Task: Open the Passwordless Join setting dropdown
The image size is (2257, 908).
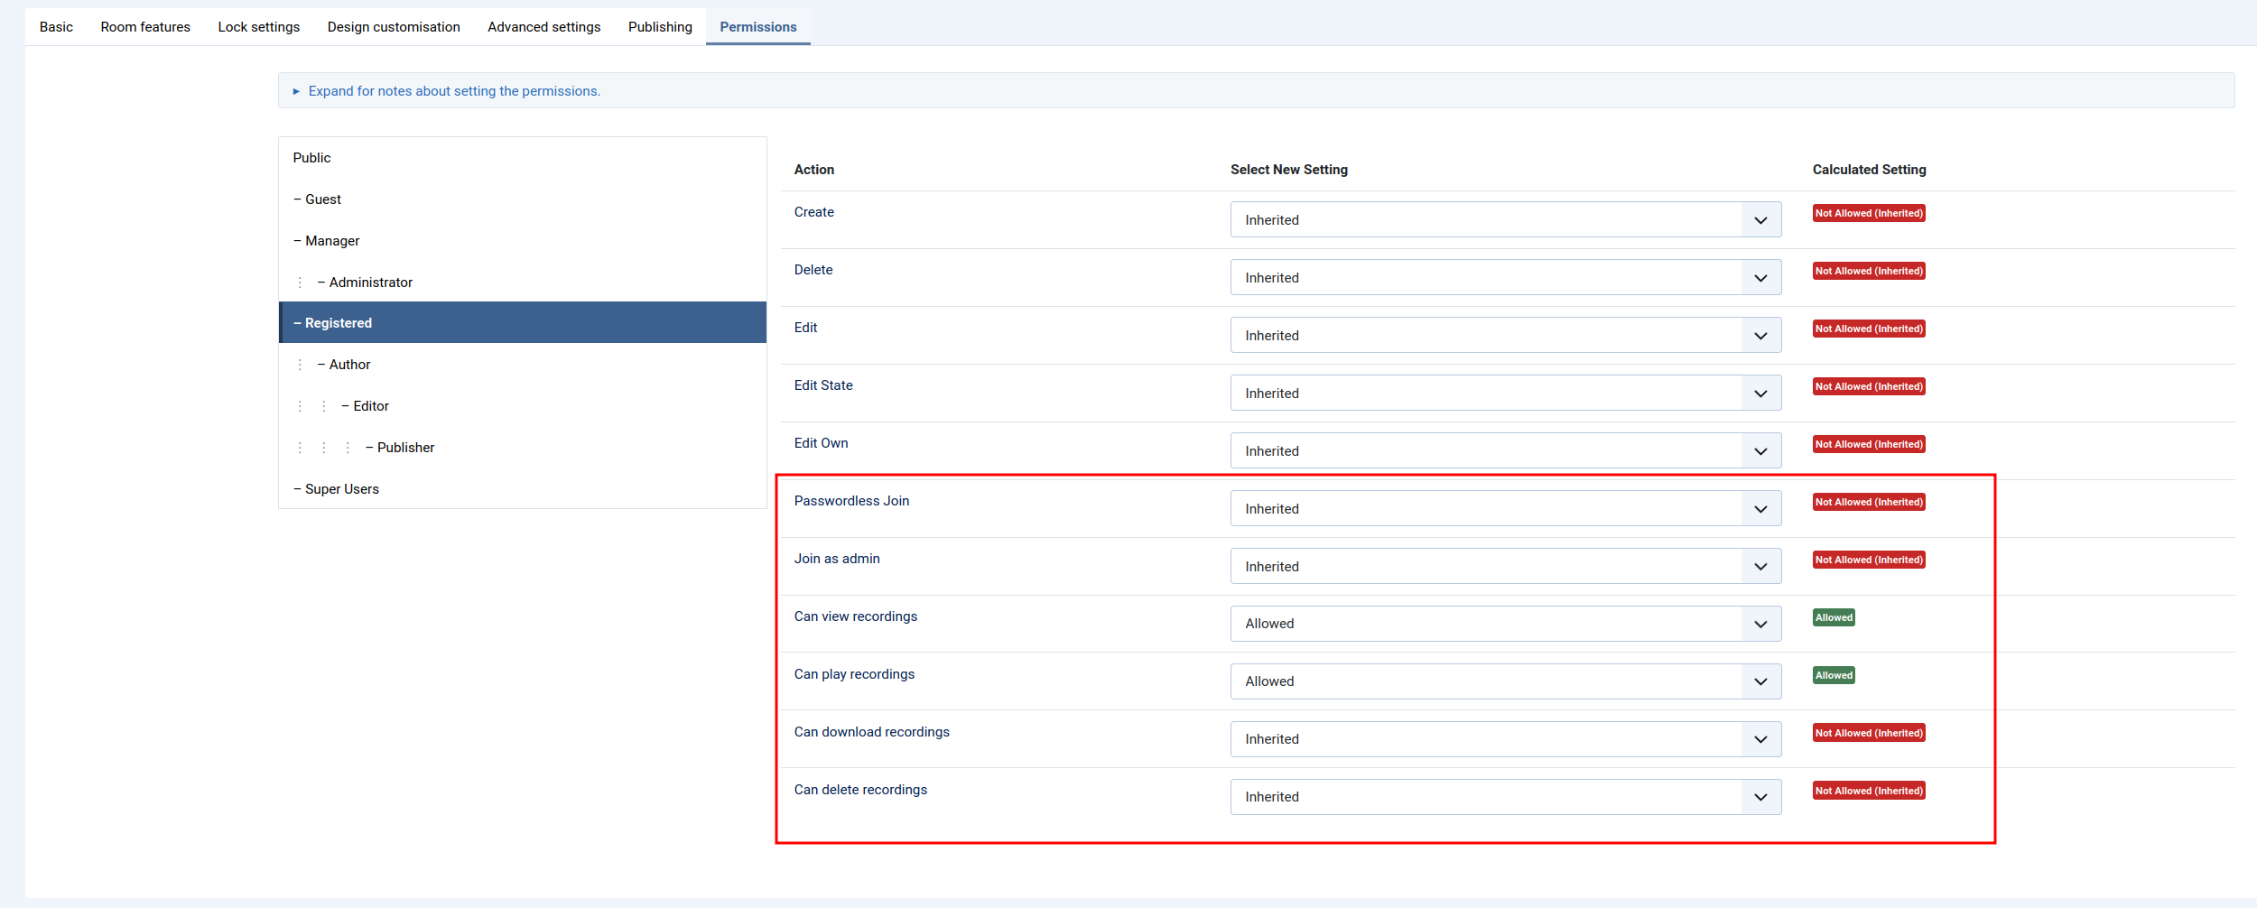Action: pos(1504,508)
